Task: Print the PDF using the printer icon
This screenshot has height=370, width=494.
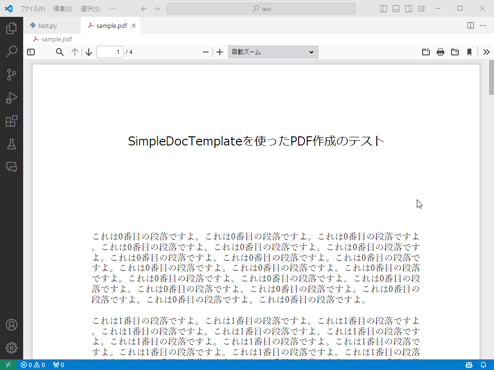Action: pyautogui.click(x=440, y=52)
